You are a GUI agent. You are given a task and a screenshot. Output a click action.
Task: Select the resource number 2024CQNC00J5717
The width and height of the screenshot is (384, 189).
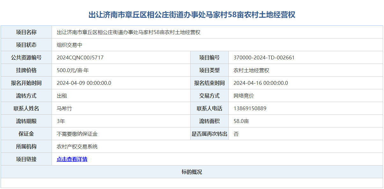[x=80, y=57]
